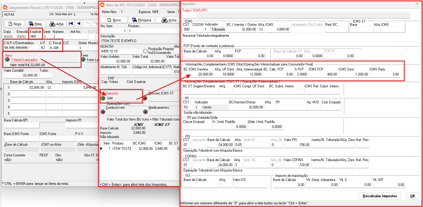Click the Pesq. search icon
This screenshot has height=207, width=423.
click(x=31, y=24)
